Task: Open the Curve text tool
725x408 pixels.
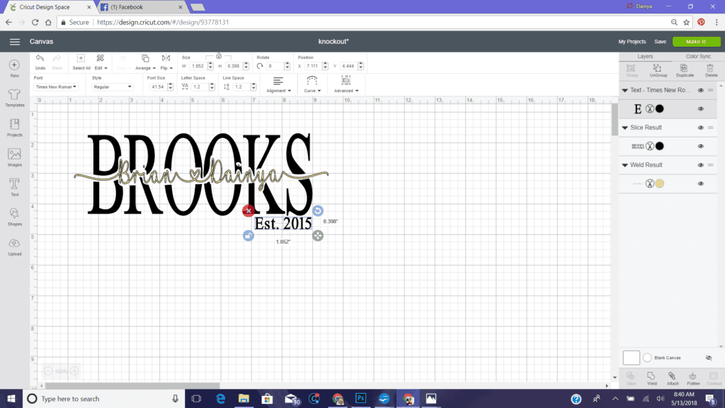Action: [x=312, y=84]
